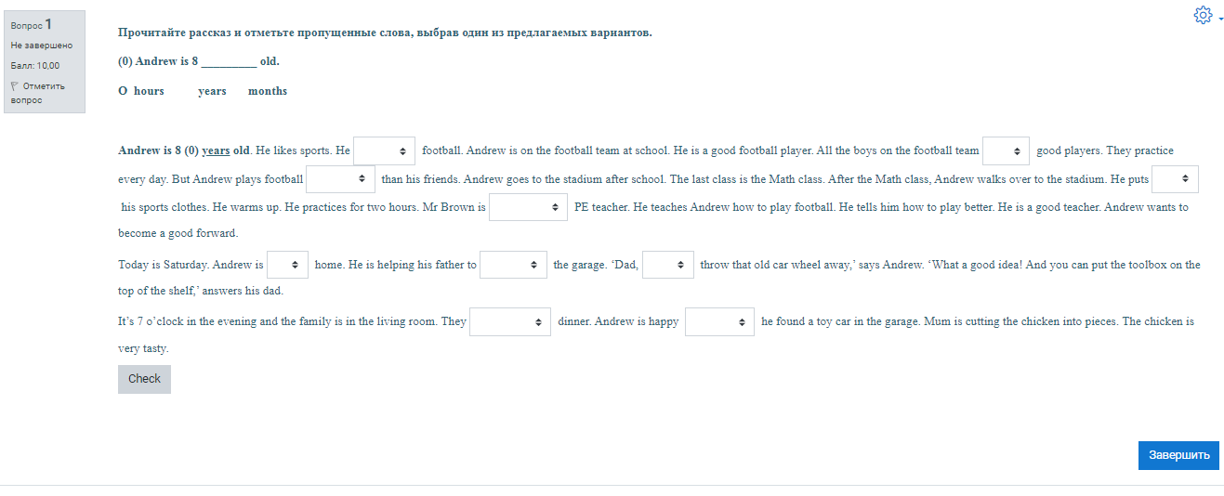Click the example answer 'years'
This screenshot has height=496, width=1224.
tap(212, 91)
